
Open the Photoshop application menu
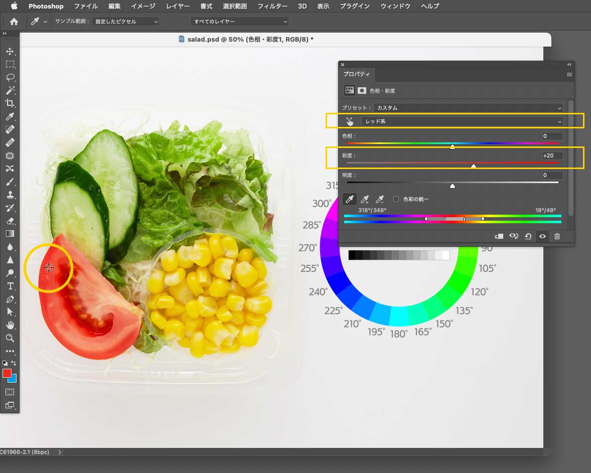46,6
